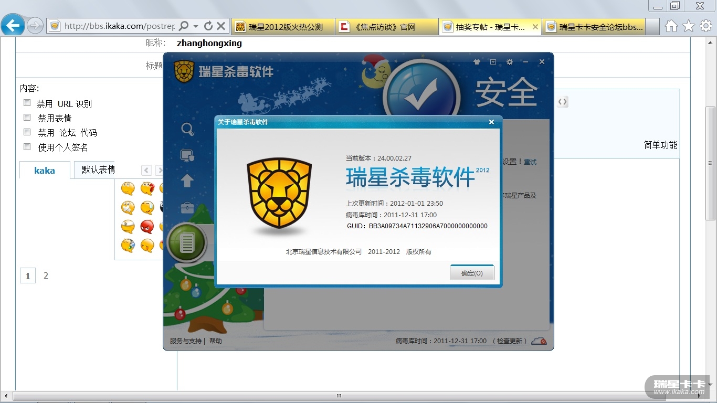Click the browser forward arrow button
Viewport: 717px width, 403px height.
coord(35,25)
